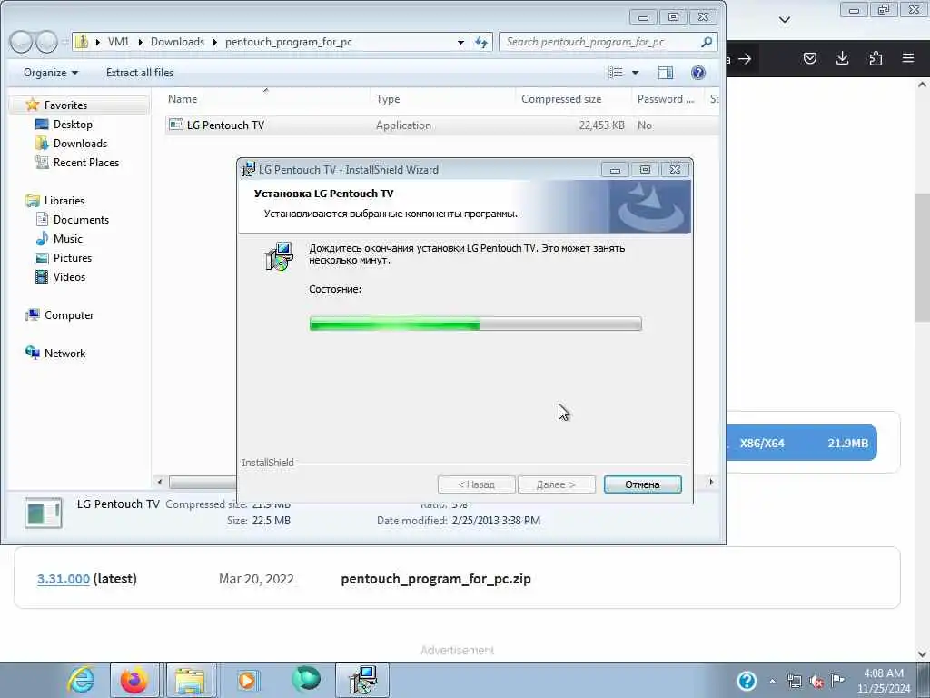Switch to the InstallShield installer taskbar icon
This screenshot has width=930, height=698.
[x=362, y=680]
